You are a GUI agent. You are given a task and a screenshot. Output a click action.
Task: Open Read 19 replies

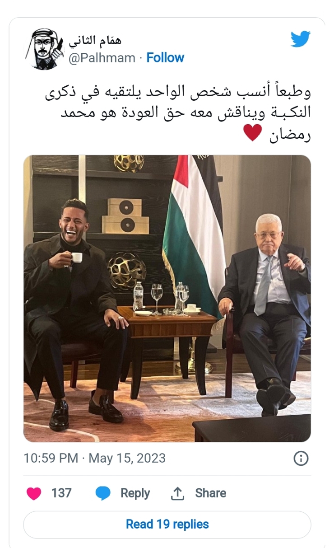[167, 525]
